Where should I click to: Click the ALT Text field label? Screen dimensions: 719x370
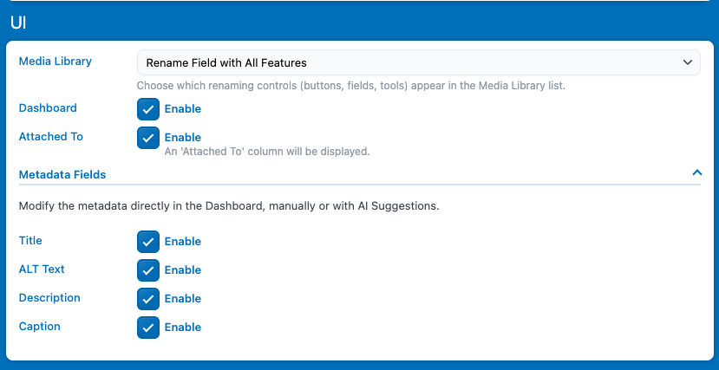pyautogui.click(x=42, y=269)
